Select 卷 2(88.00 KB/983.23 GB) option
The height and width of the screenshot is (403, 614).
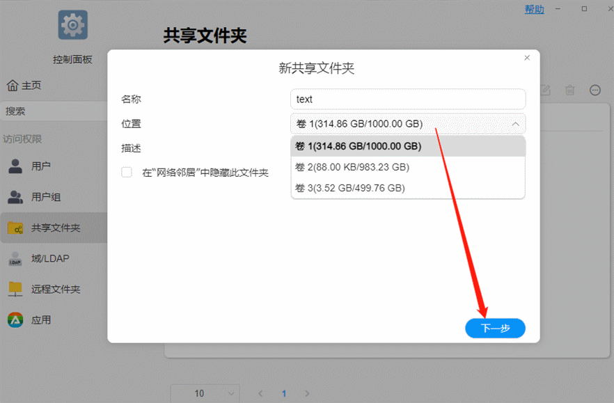coord(408,167)
